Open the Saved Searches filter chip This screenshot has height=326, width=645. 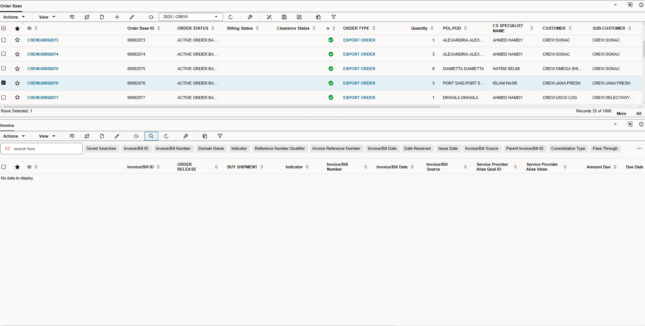coord(101,148)
